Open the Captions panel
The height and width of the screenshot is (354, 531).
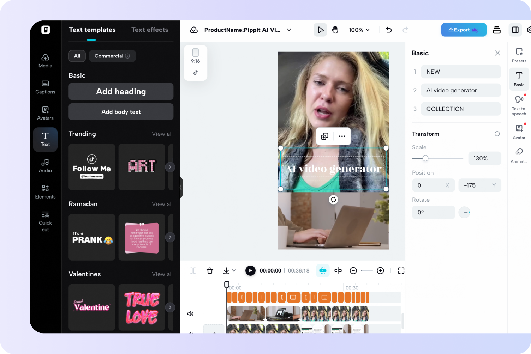click(x=45, y=87)
